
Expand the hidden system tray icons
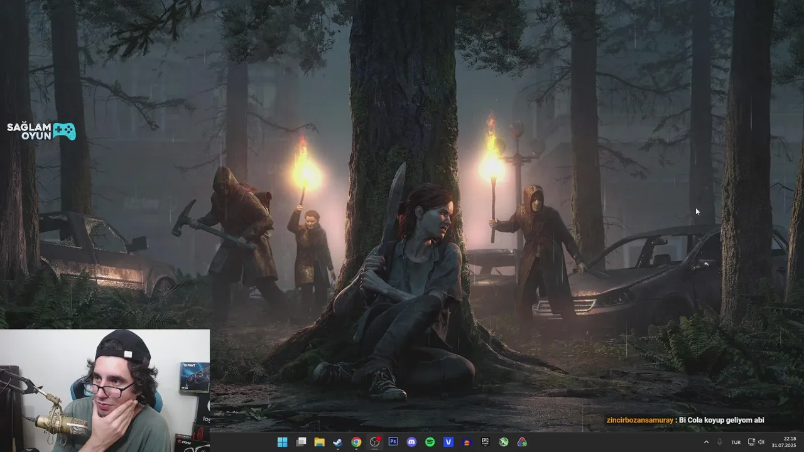[706, 442]
